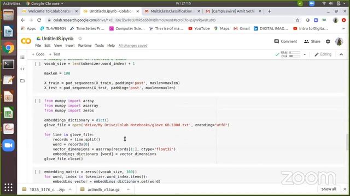Bookmark this page with the star
350x196 pixels.
click(297, 20)
